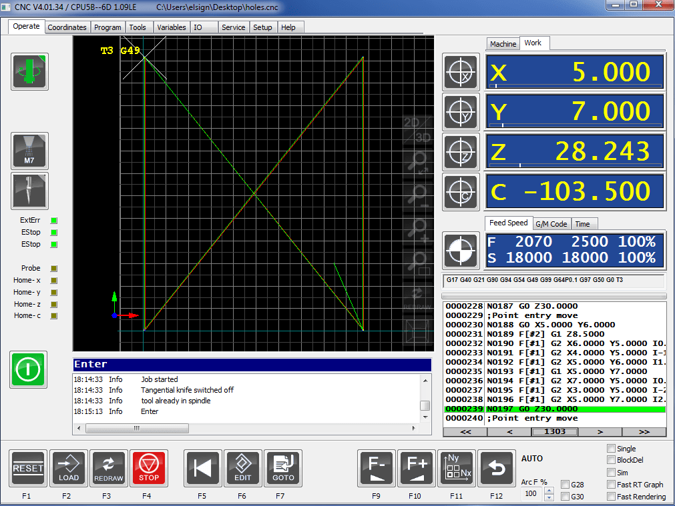This screenshot has height=506, width=675.
Task: Click log entry 'Job started'
Action: [160, 379]
